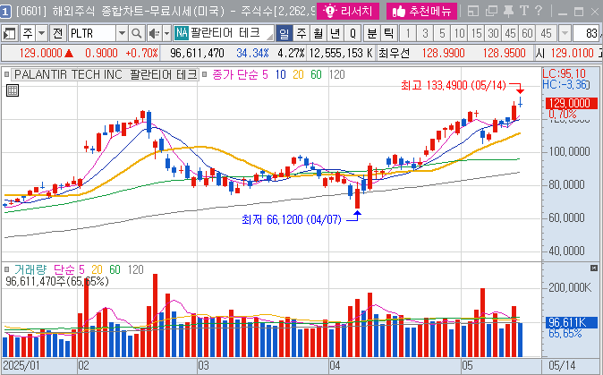Click the 종가 단순 moving average label
The height and width of the screenshot is (375, 603).
(234, 74)
